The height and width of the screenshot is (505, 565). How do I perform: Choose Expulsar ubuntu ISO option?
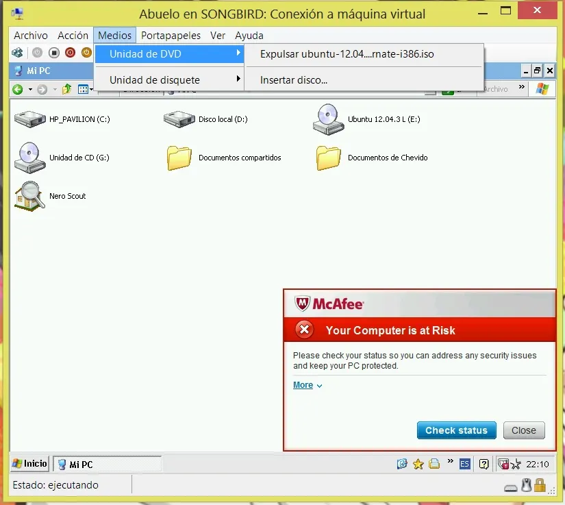pyautogui.click(x=347, y=54)
